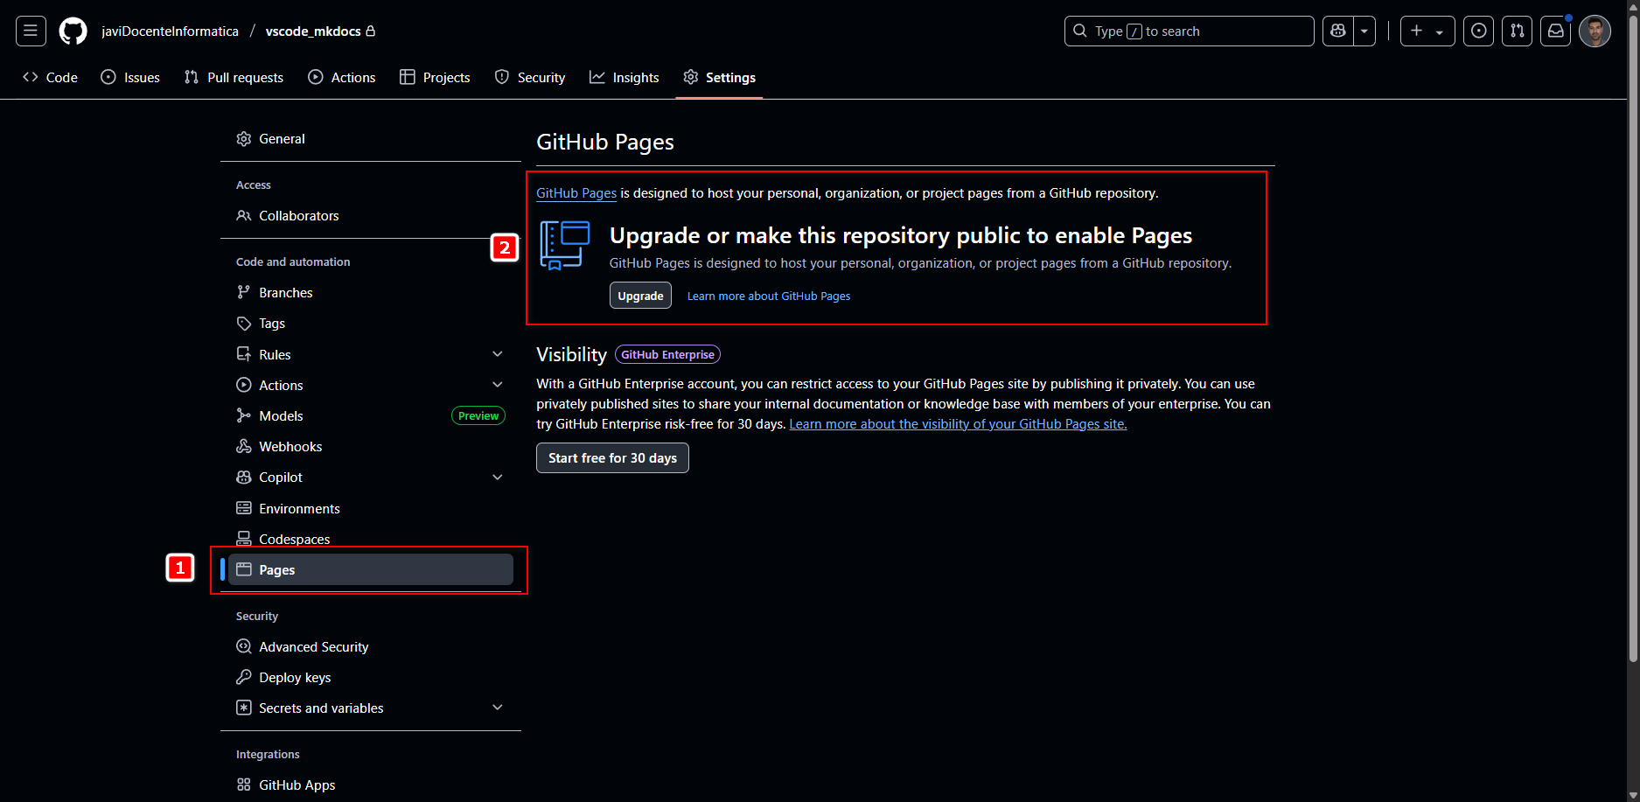This screenshot has height=802, width=1640.
Task: Focus the search box
Action: [x=1189, y=31]
